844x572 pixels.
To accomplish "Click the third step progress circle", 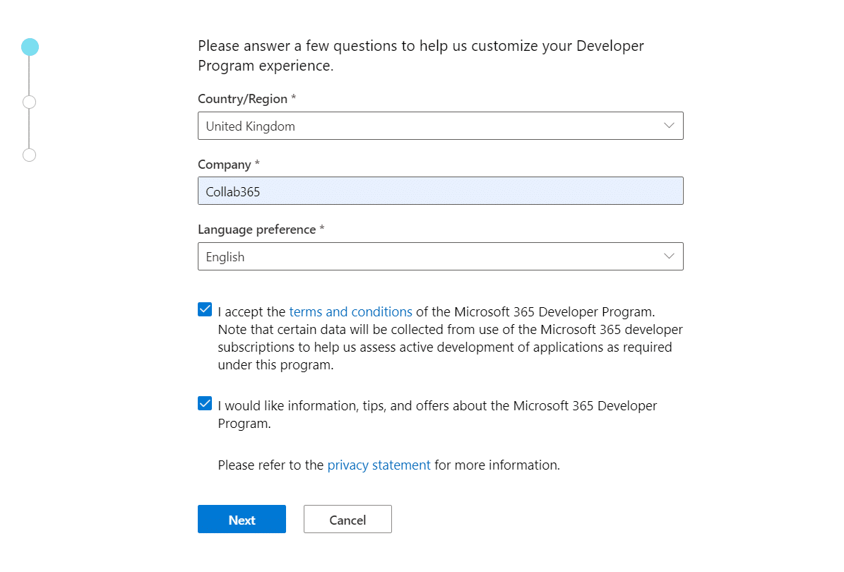I will 30,155.
